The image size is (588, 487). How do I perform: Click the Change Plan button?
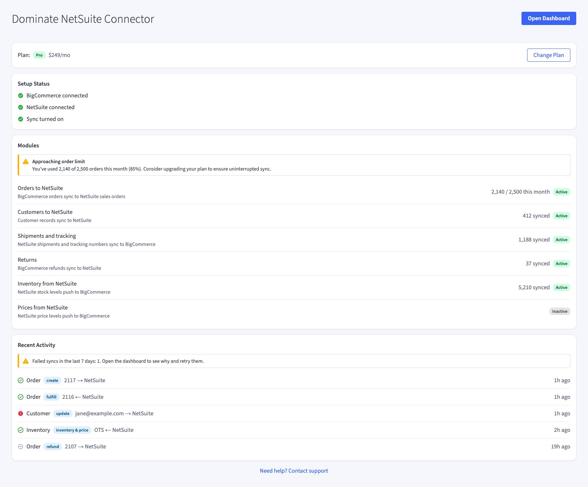tap(549, 55)
